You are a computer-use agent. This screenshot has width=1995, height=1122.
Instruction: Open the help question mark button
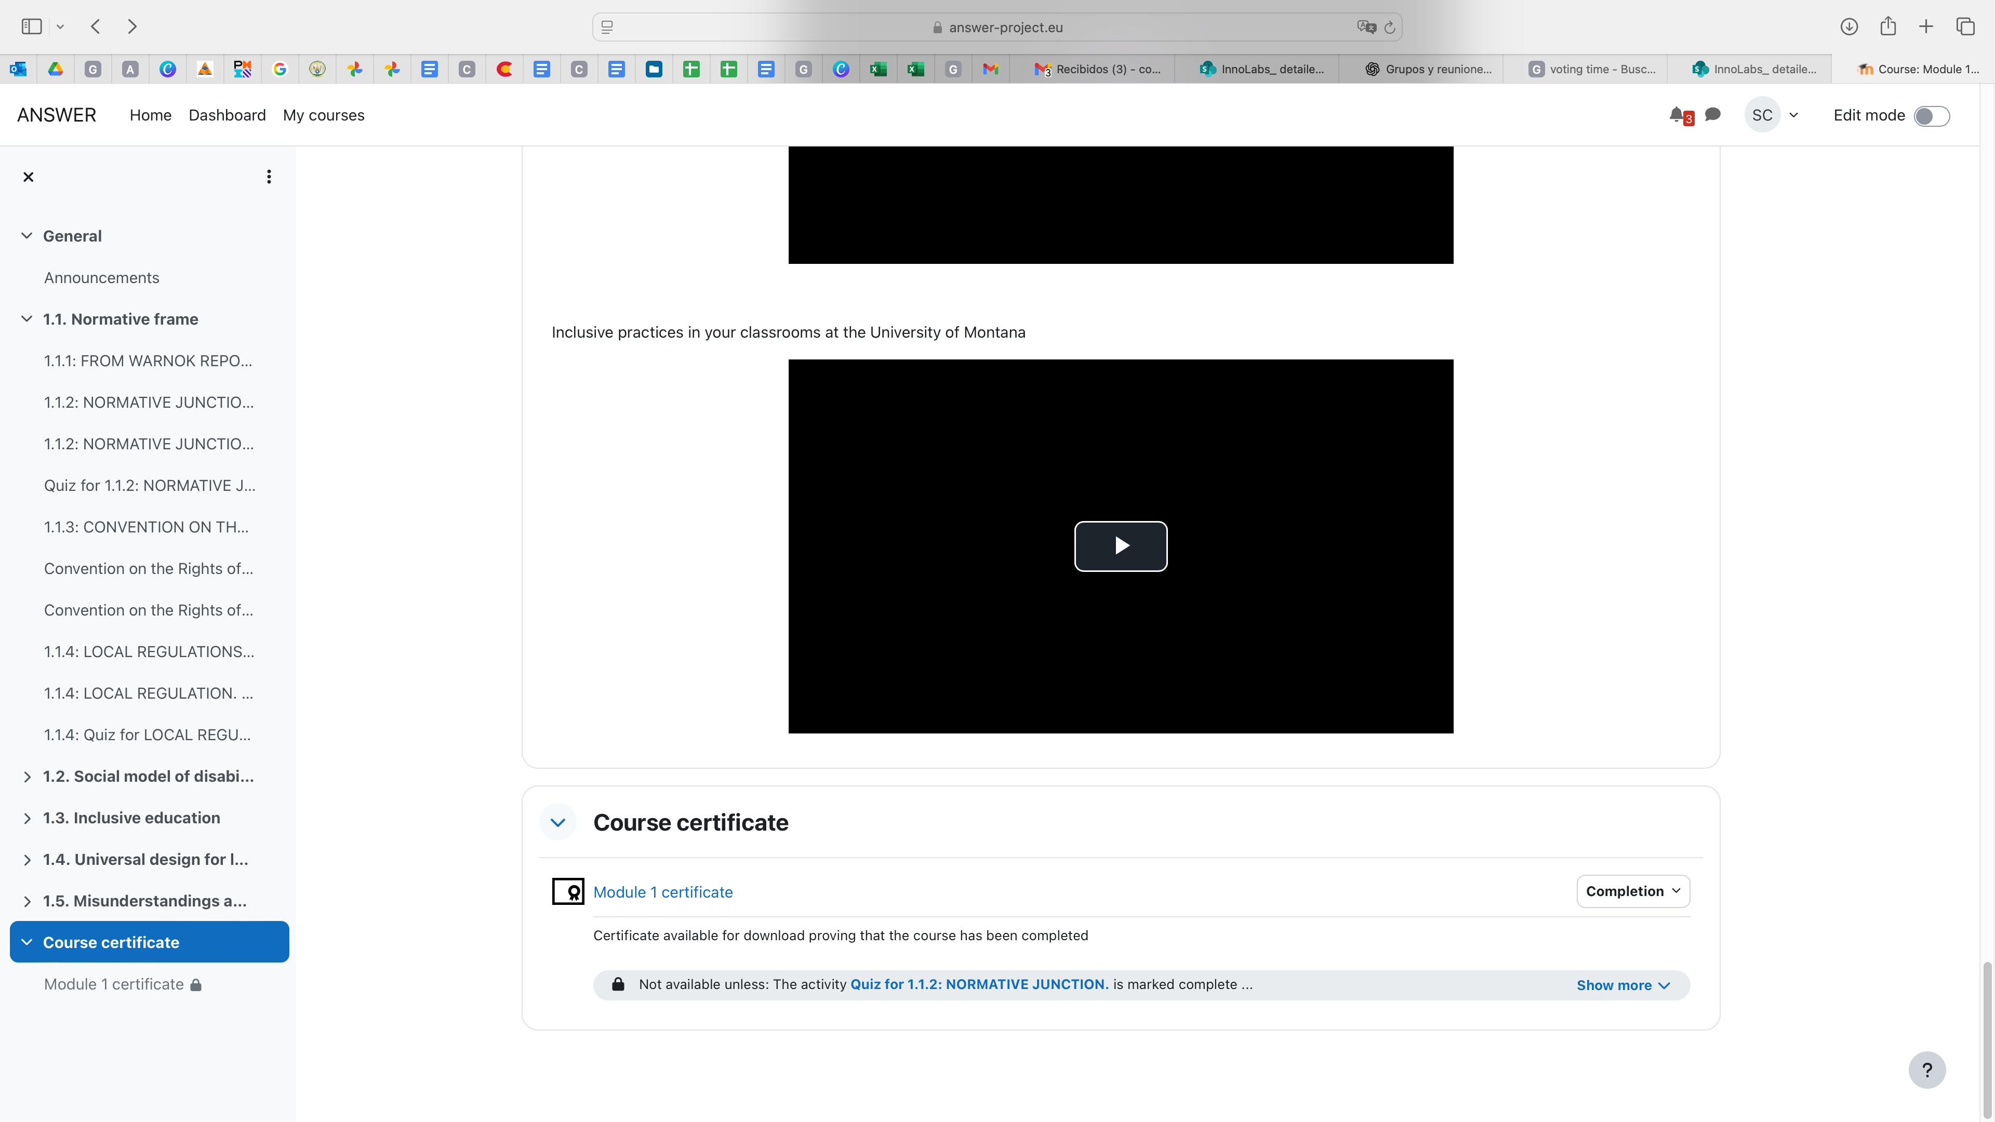point(1927,1070)
